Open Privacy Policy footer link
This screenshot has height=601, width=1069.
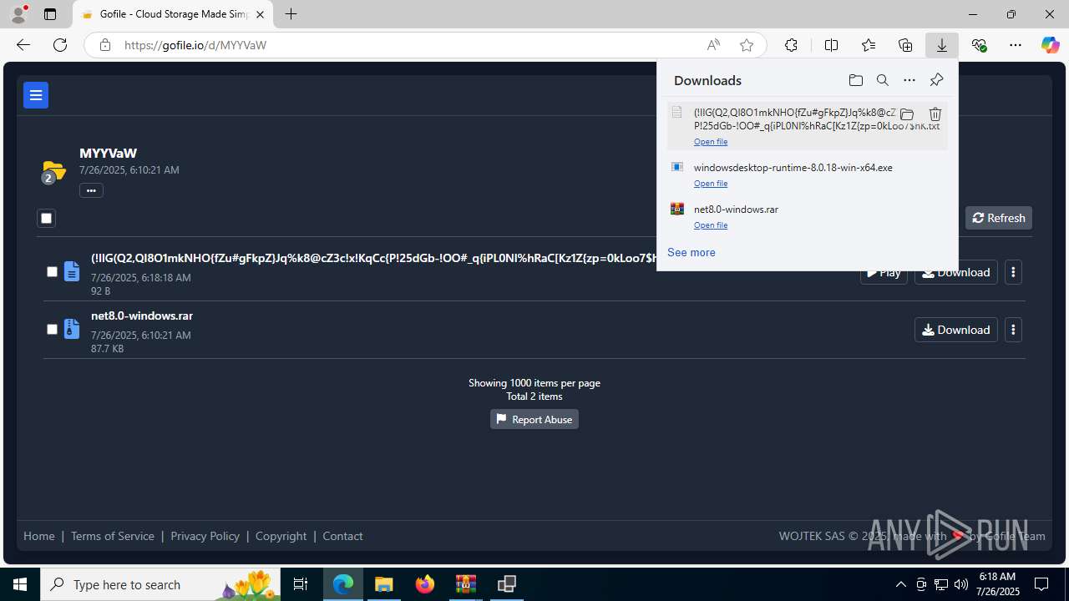coord(205,536)
